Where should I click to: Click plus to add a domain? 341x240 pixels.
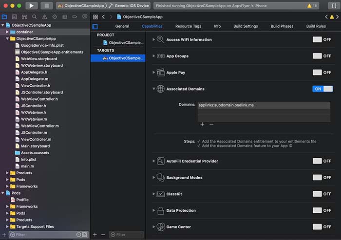pyautogui.click(x=202, y=124)
